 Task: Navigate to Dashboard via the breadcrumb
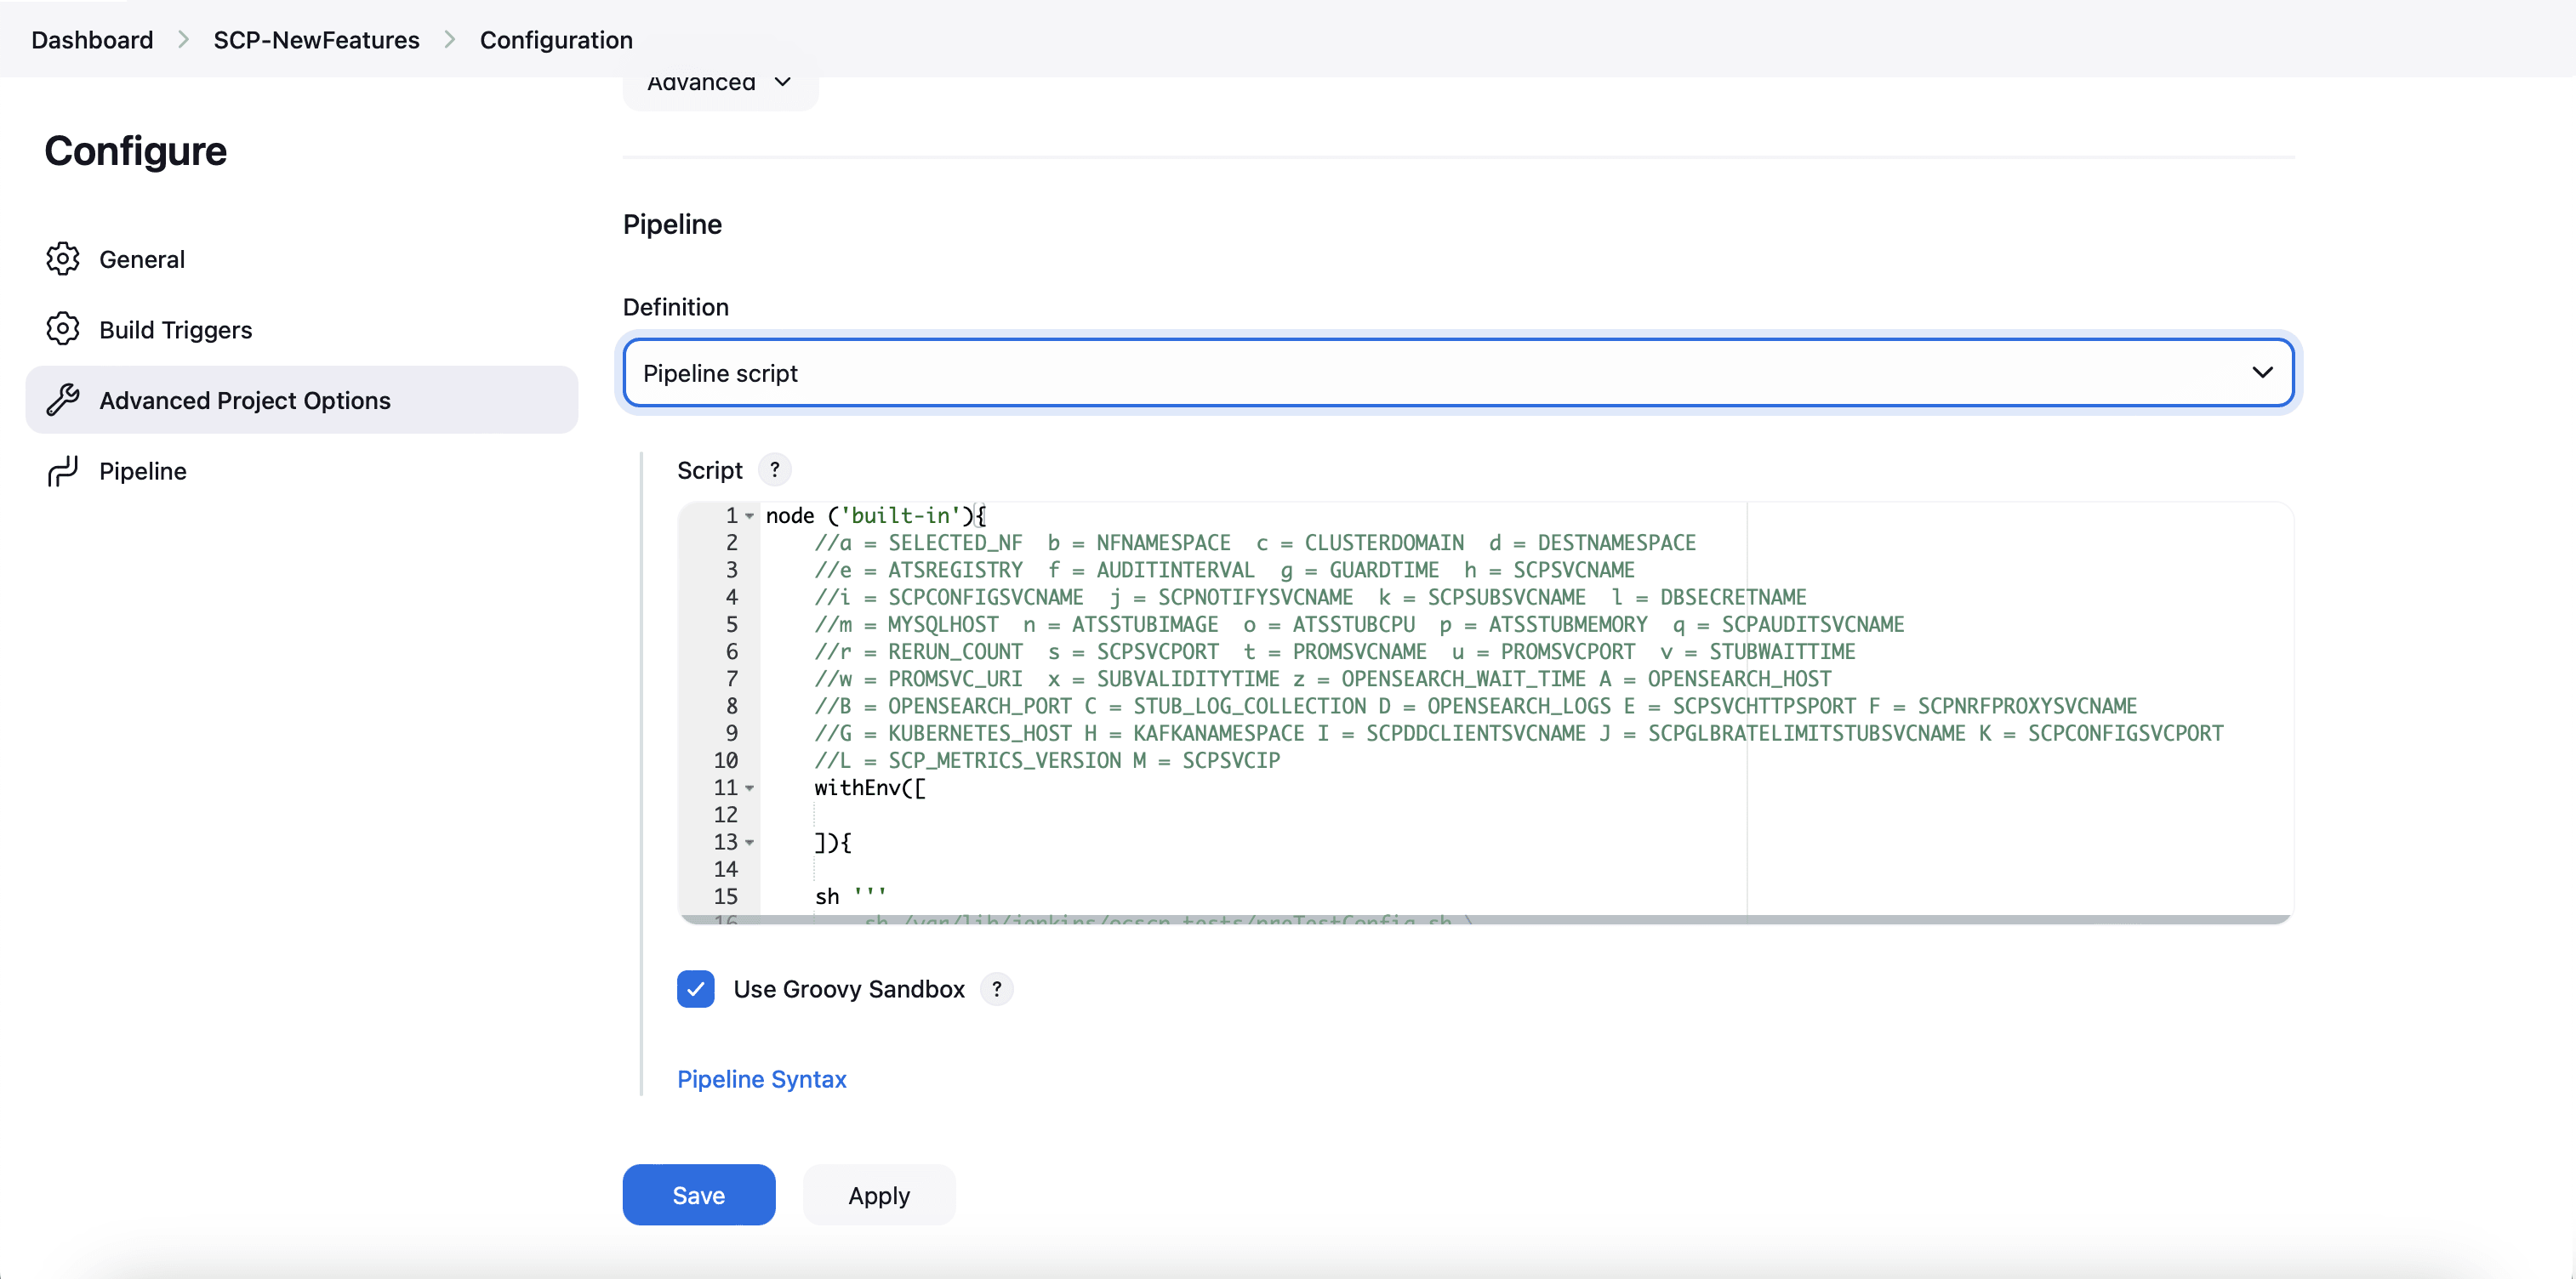91,40
